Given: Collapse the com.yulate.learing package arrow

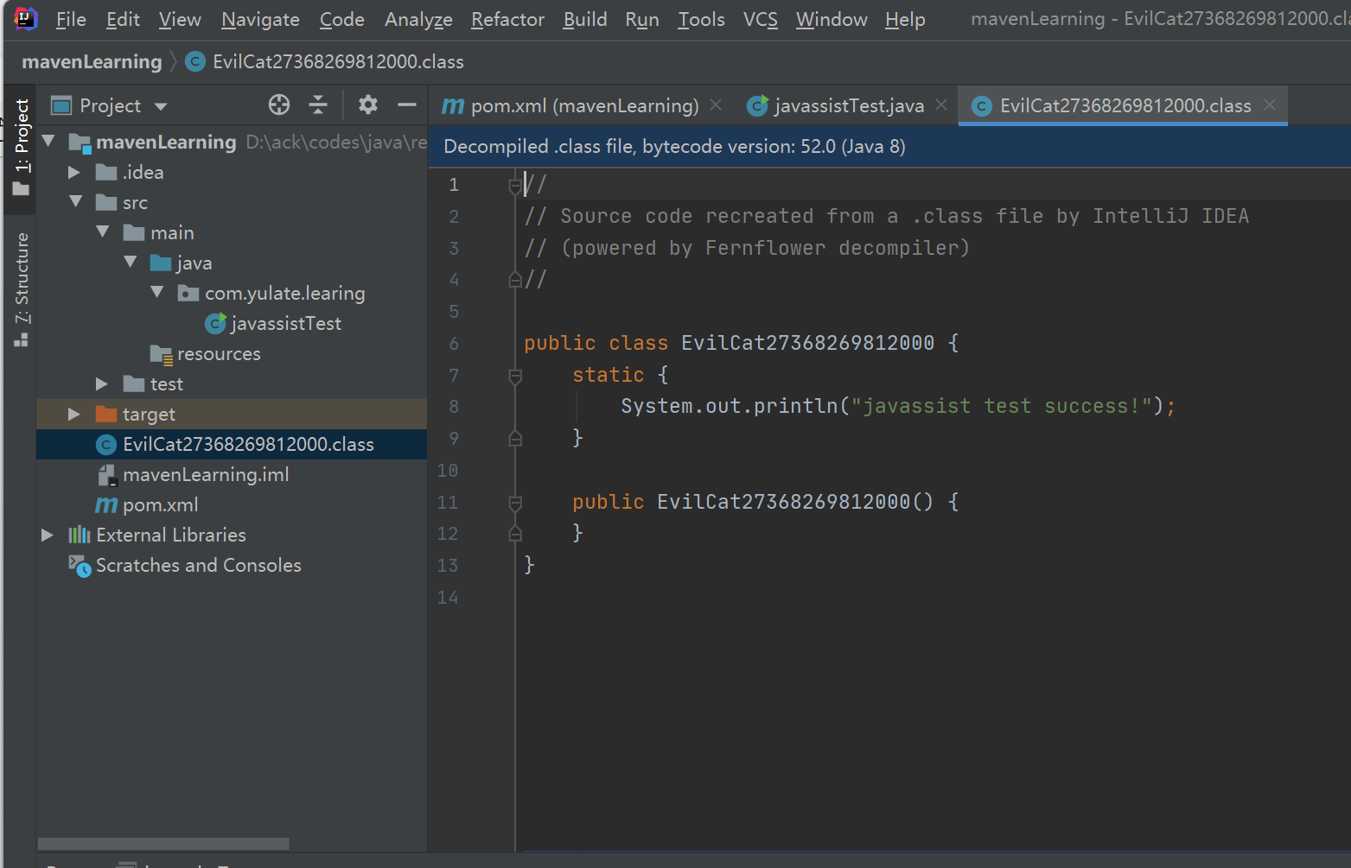Looking at the screenshot, I should tap(157, 292).
